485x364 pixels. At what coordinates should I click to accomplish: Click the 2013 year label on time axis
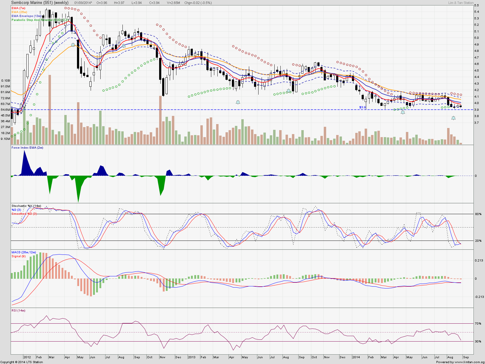click(x=192, y=357)
